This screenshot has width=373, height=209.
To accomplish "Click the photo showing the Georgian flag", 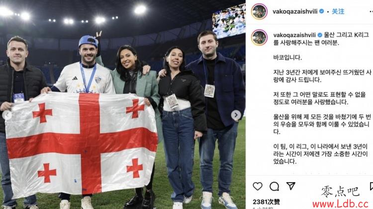I will tap(123, 104).
